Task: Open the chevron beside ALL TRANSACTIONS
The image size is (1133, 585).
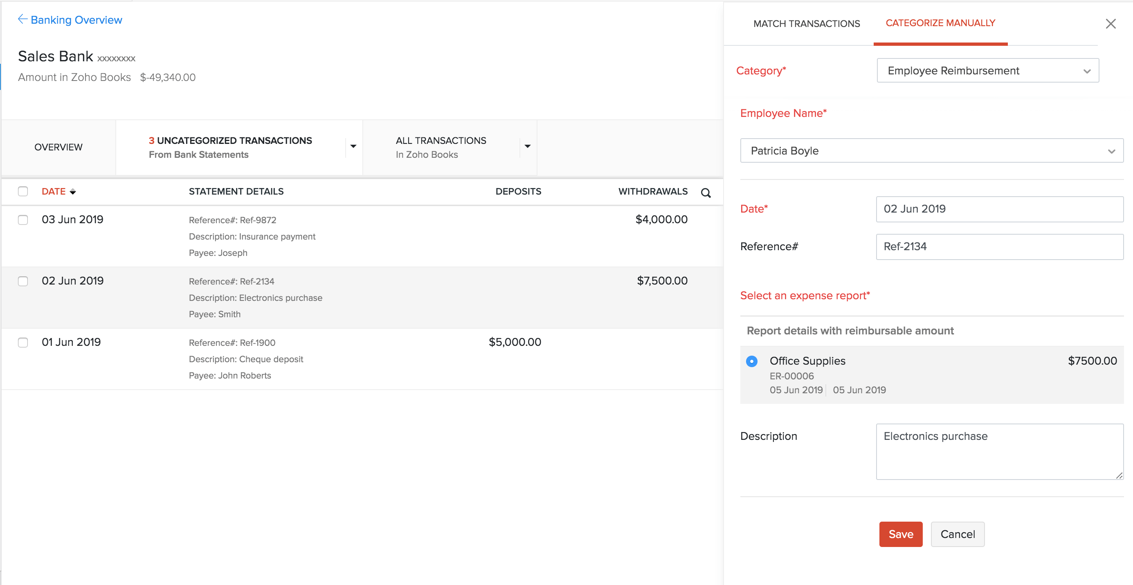Action: tap(527, 147)
